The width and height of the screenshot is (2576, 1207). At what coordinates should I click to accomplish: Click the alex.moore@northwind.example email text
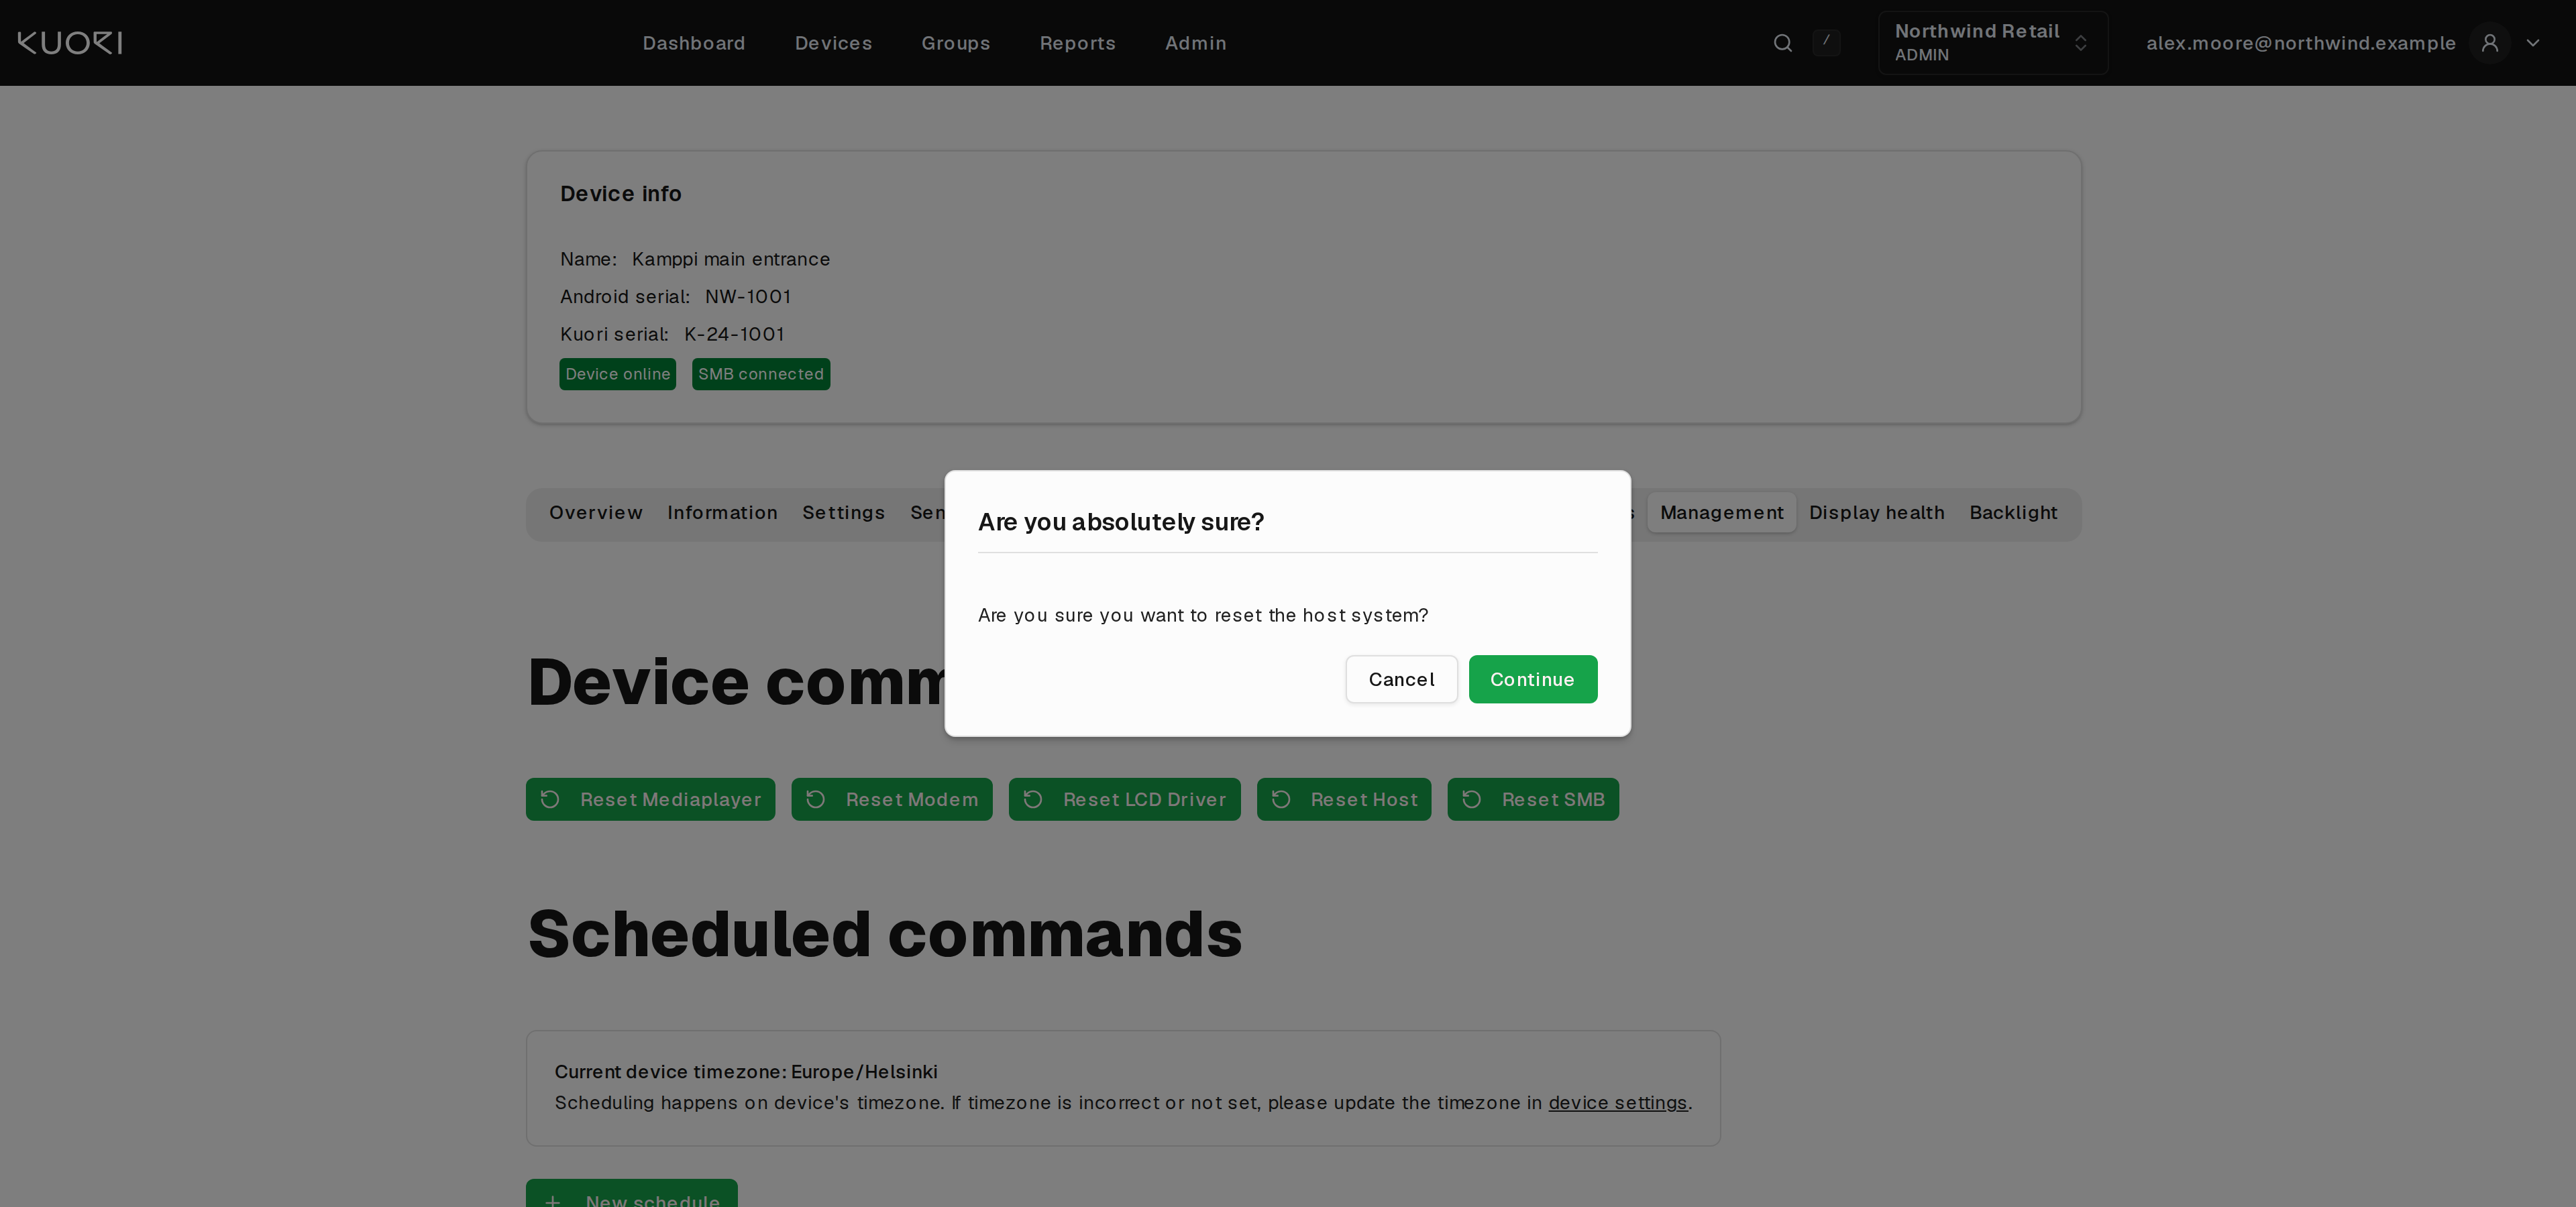point(2300,43)
